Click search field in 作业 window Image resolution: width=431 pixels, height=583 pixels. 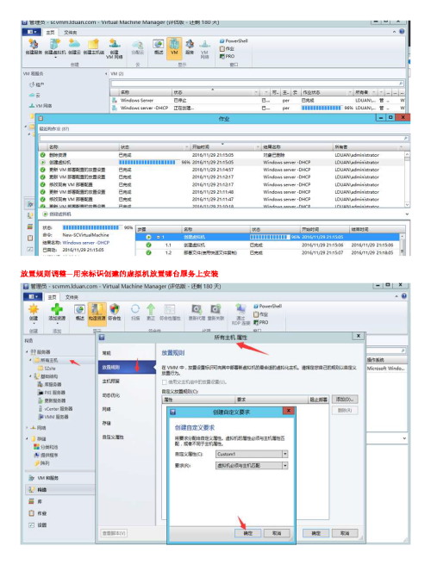(223, 139)
